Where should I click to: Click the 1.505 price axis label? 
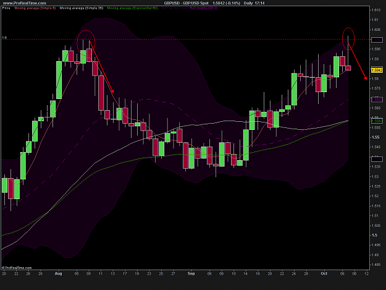(x=376, y=226)
